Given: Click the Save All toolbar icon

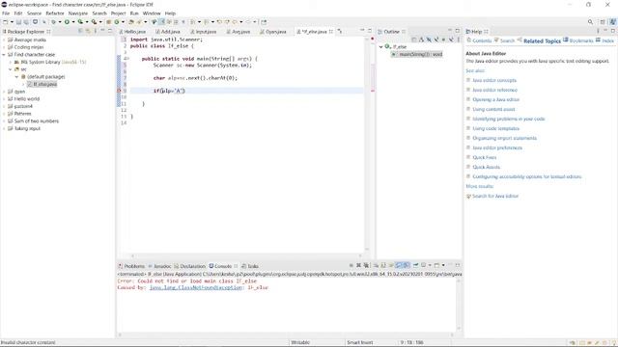Looking at the screenshot, I should tap(26, 22).
